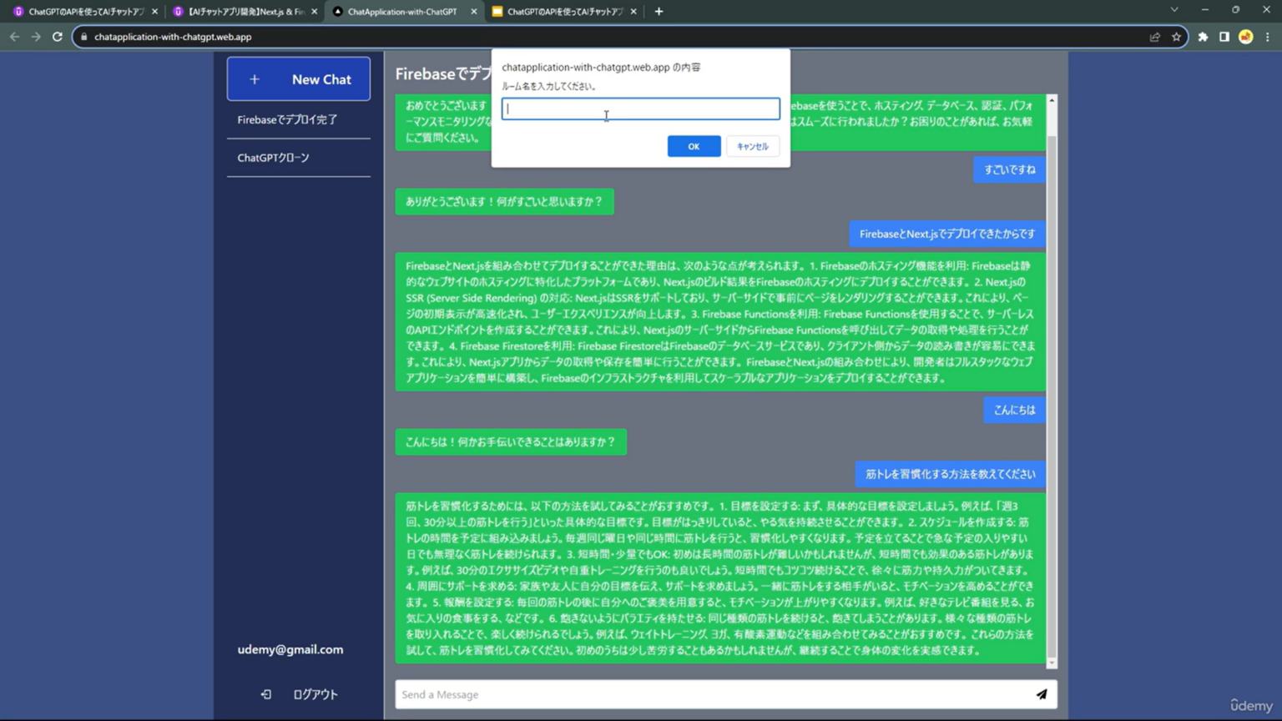Screen dimensions: 1282x721
Task: Bookmark this page with star icon
Action: [1176, 37]
